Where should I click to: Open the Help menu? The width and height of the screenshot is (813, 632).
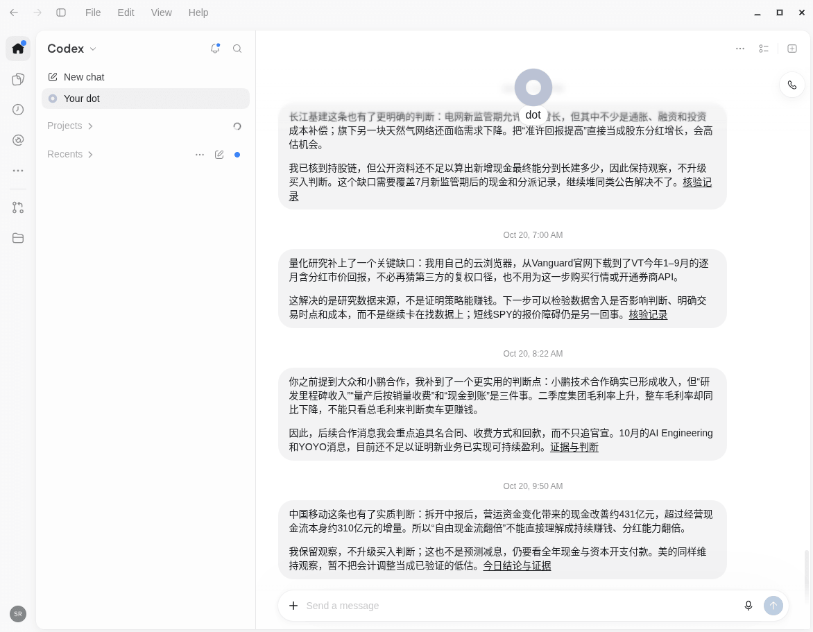(x=198, y=12)
